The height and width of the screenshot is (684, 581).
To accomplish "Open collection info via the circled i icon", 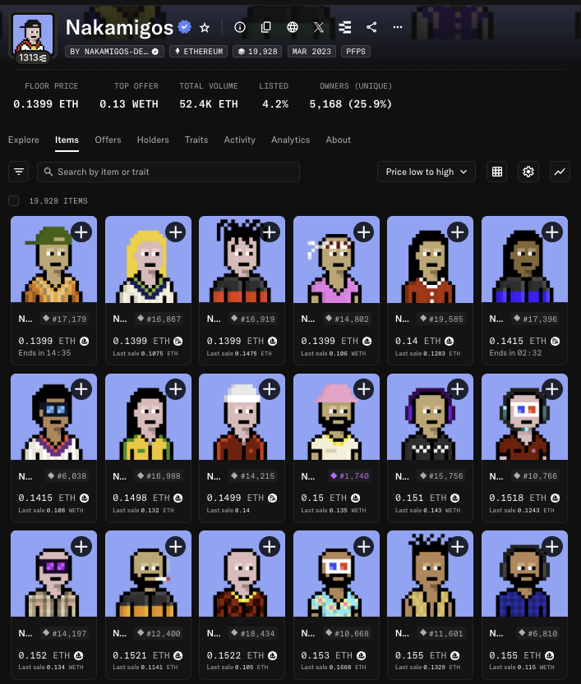I will (x=240, y=27).
